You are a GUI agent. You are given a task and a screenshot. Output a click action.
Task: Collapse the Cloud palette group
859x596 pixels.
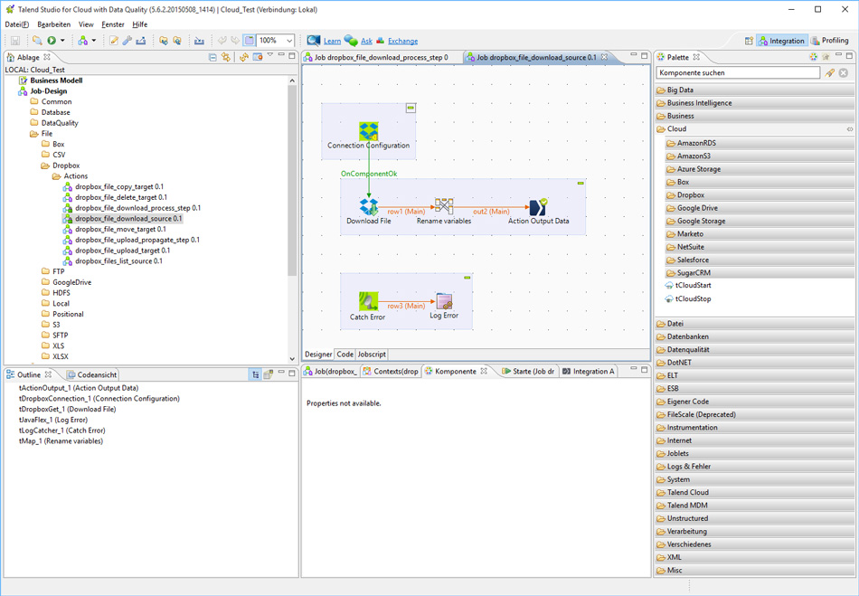pyautogui.click(x=755, y=129)
